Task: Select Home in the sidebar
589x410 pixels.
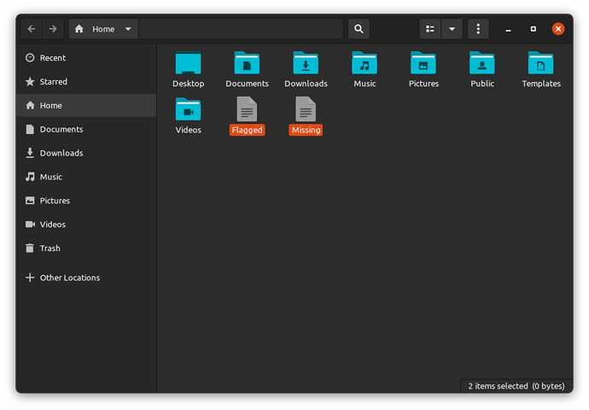Action: pyautogui.click(x=86, y=105)
